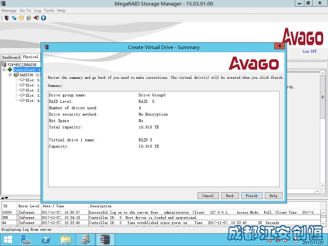The width and height of the screenshot is (328, 246).
Task: Click the dialog title bar disk icon
Action: coord(46,47)
